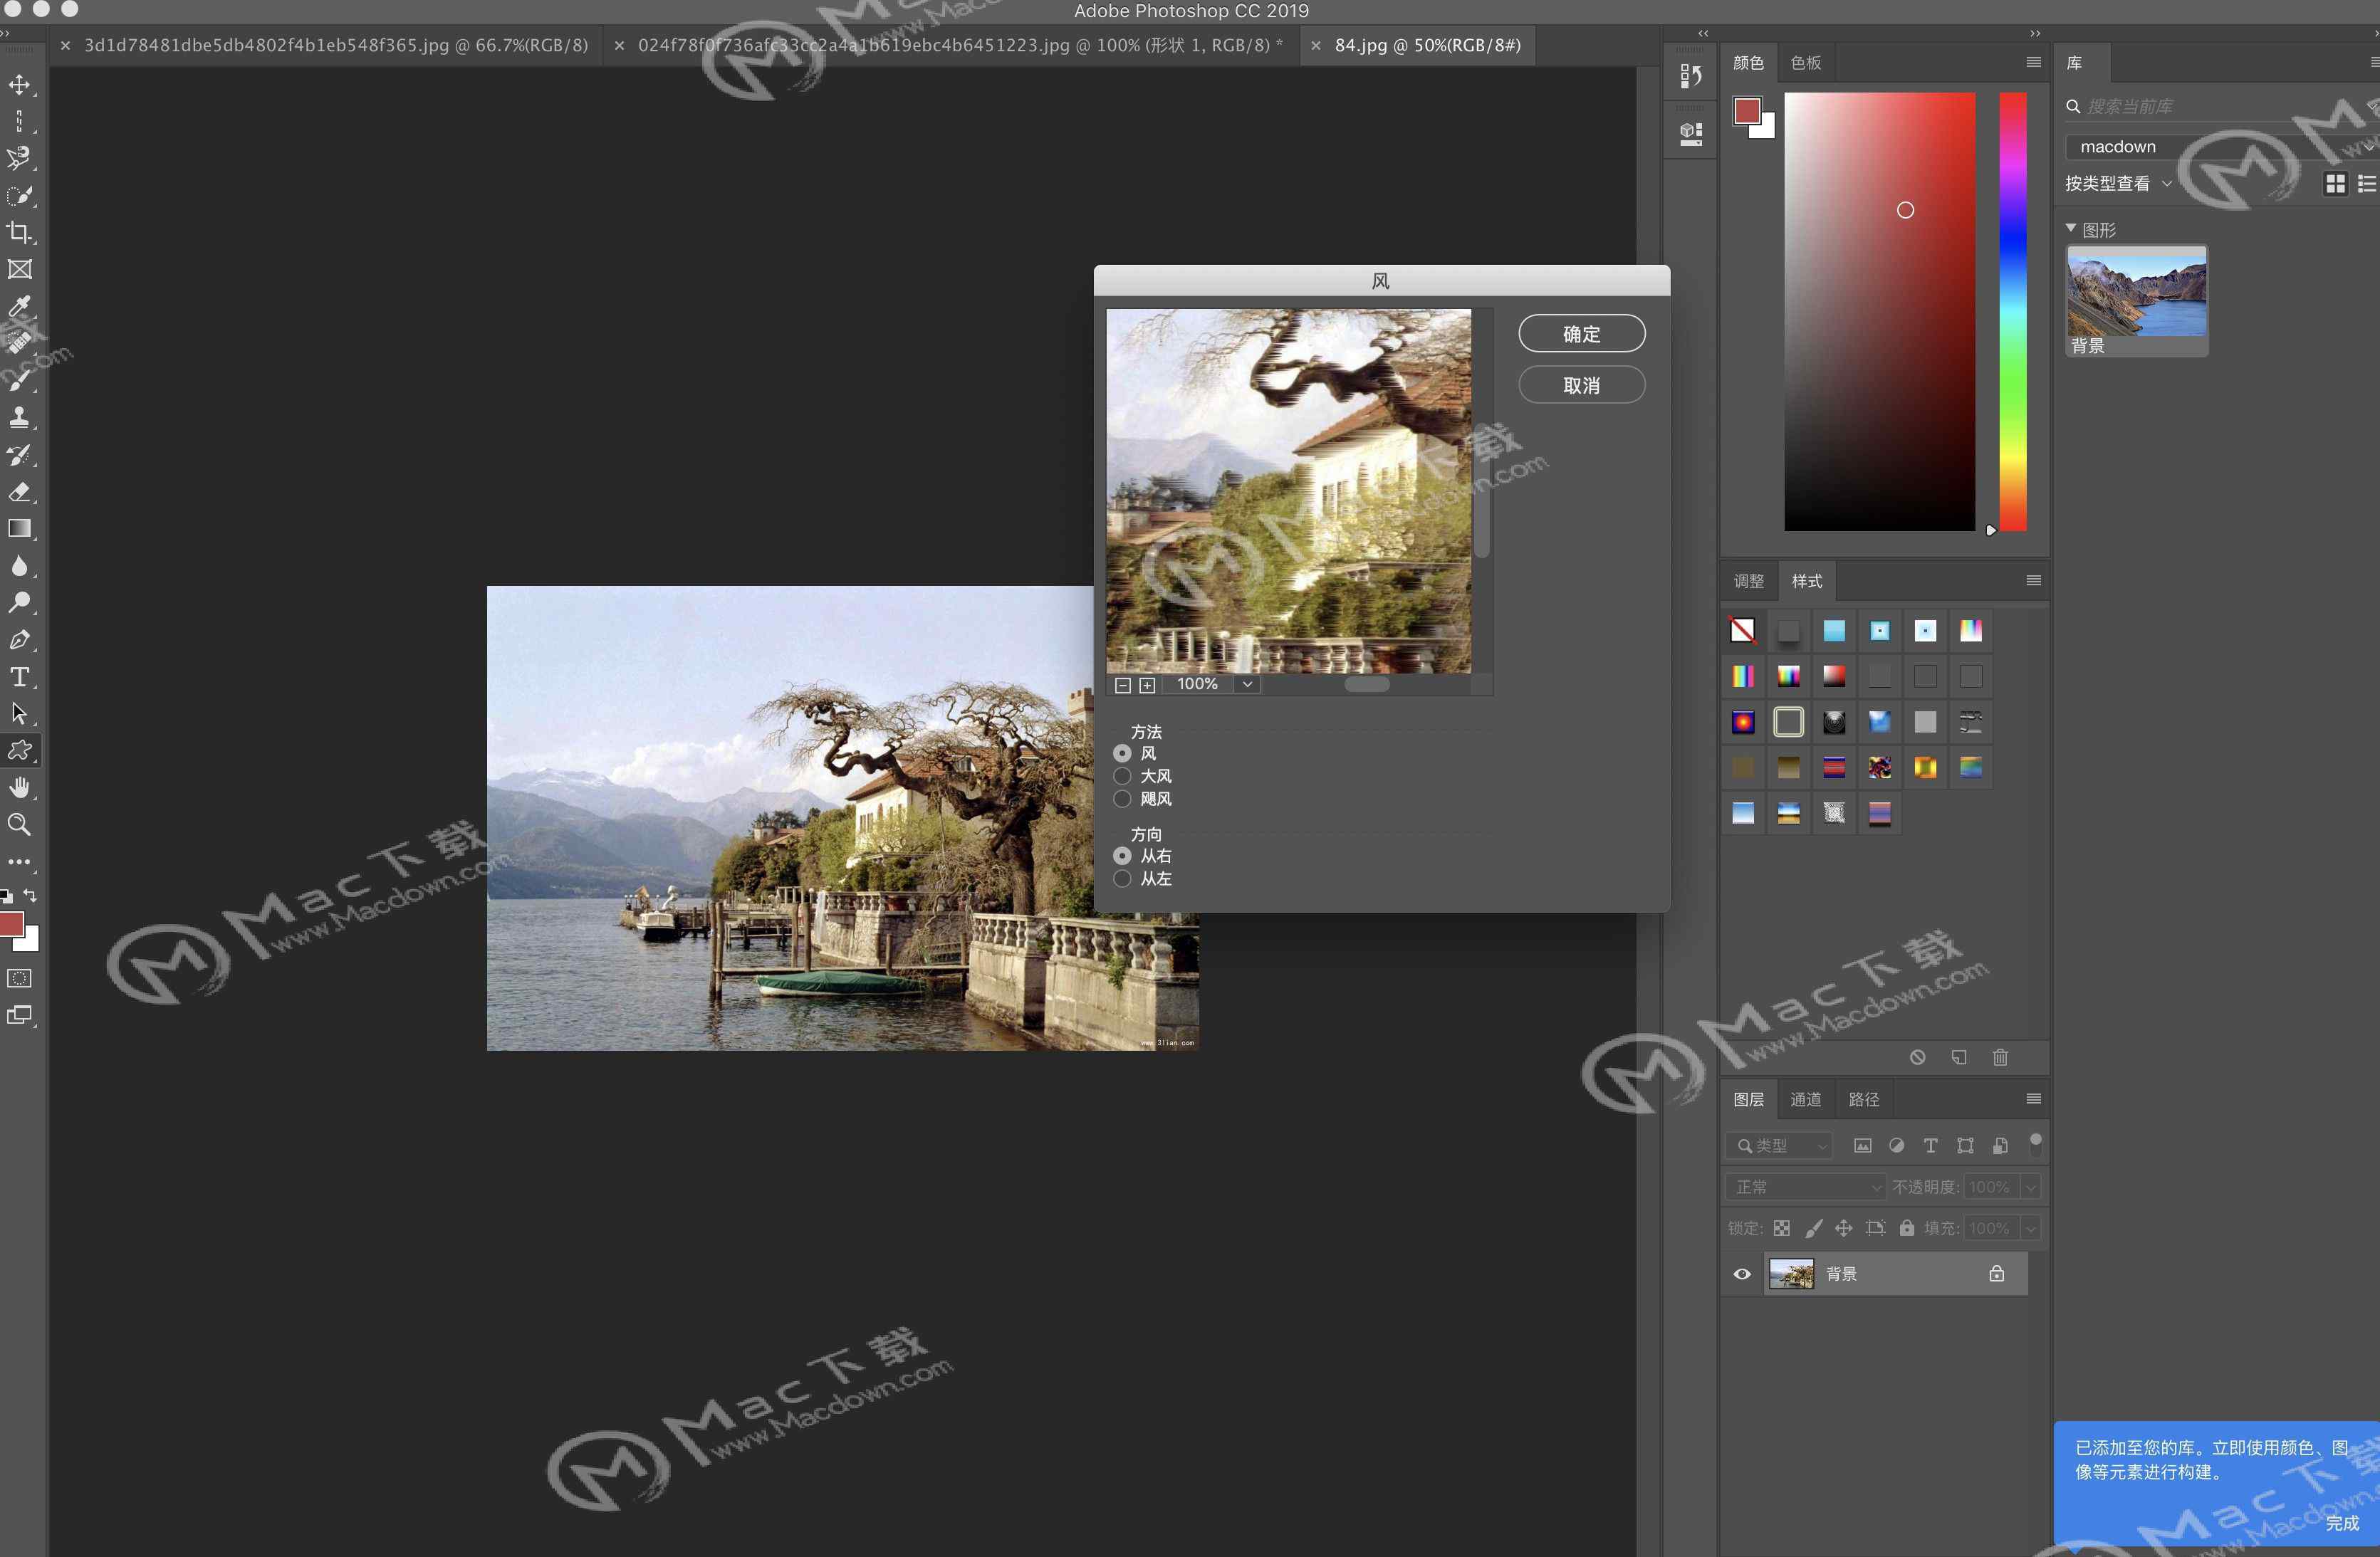
Task: Open the preview zoom percentage dropdown
Action: coord(1248,685)
